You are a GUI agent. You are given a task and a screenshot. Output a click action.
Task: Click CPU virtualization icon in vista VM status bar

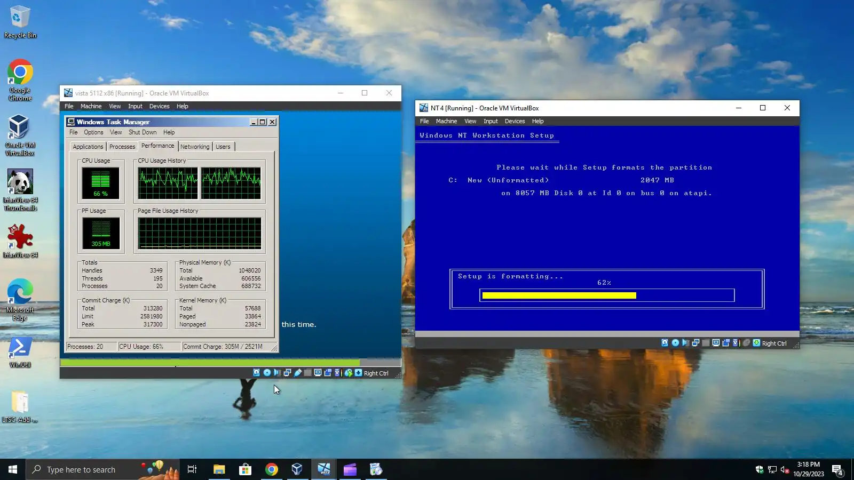[337, 373]
